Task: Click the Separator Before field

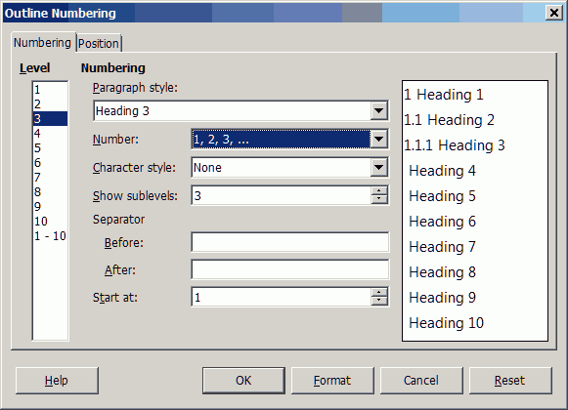Action: point(289,242)
